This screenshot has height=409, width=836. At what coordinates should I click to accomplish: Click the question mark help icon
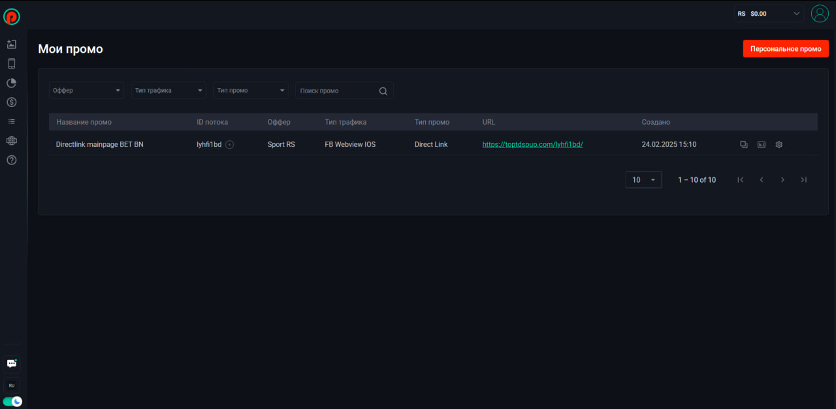coord(11,160)
